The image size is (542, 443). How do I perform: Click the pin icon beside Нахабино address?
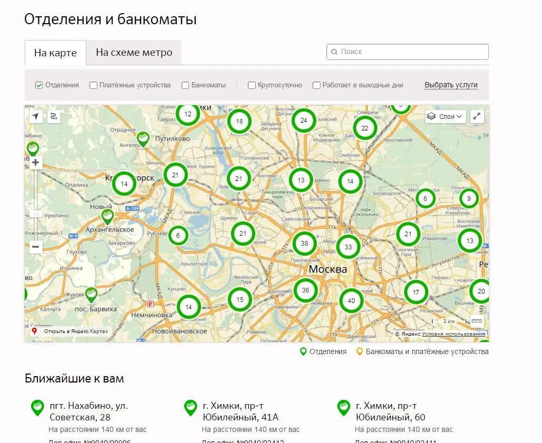37,408
